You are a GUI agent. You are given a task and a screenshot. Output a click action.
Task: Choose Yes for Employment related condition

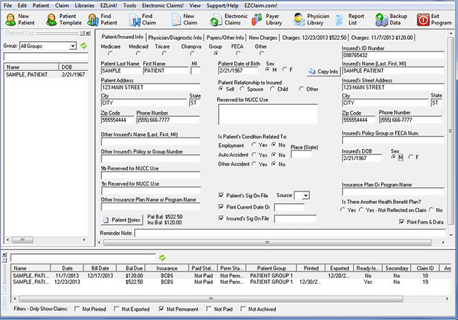click(x=254, y=145)
